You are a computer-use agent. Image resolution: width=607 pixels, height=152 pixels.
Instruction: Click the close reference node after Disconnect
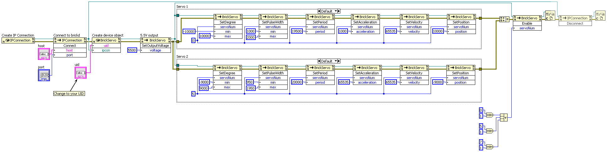600,16
